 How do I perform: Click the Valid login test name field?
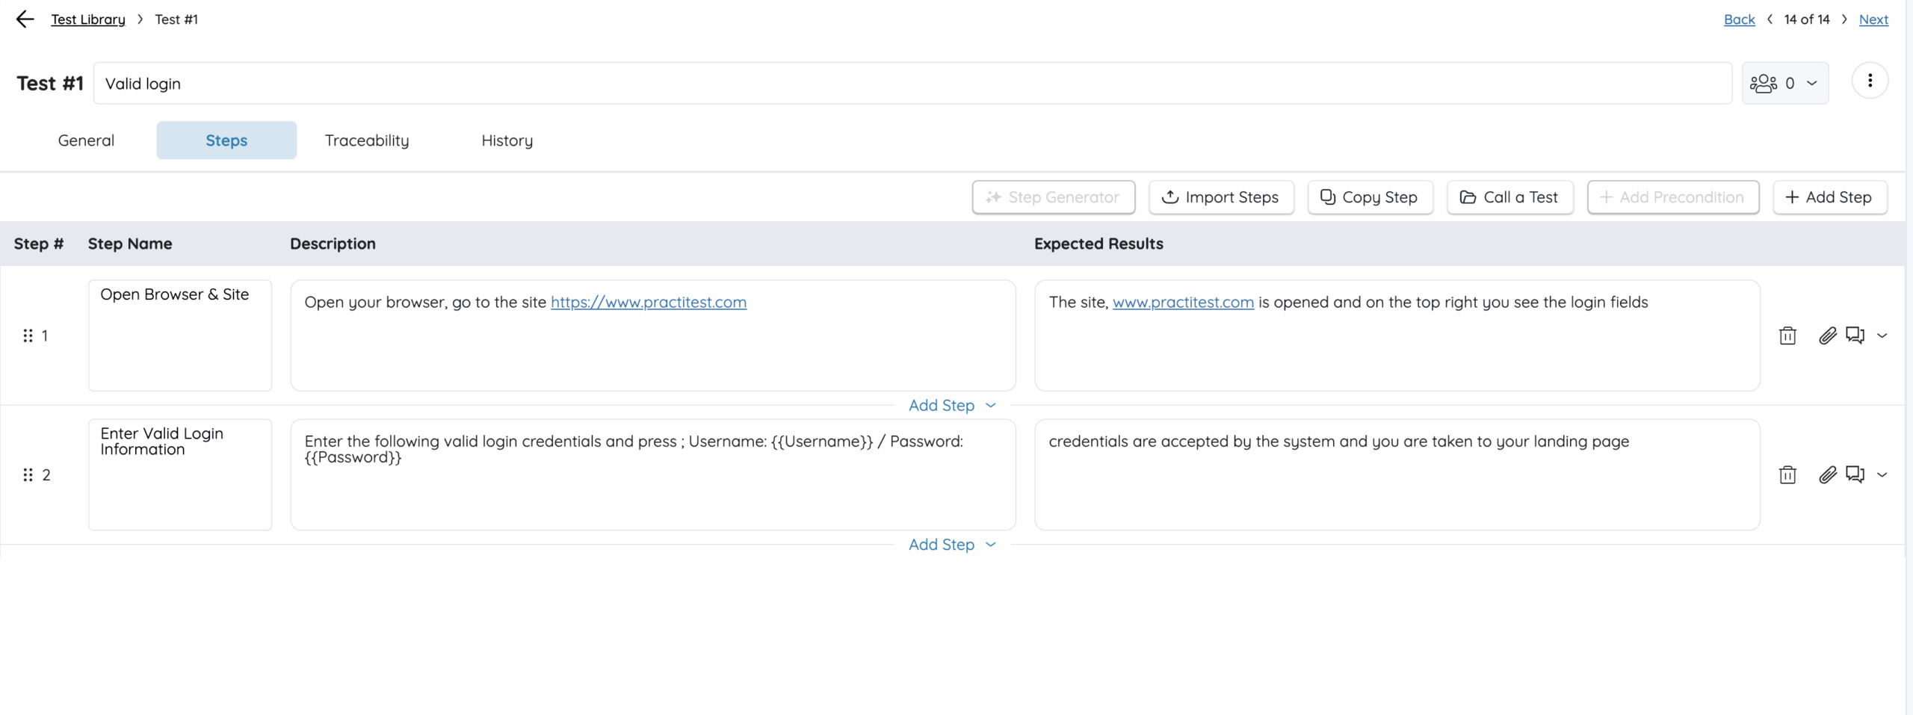click(x=912, y=84)
